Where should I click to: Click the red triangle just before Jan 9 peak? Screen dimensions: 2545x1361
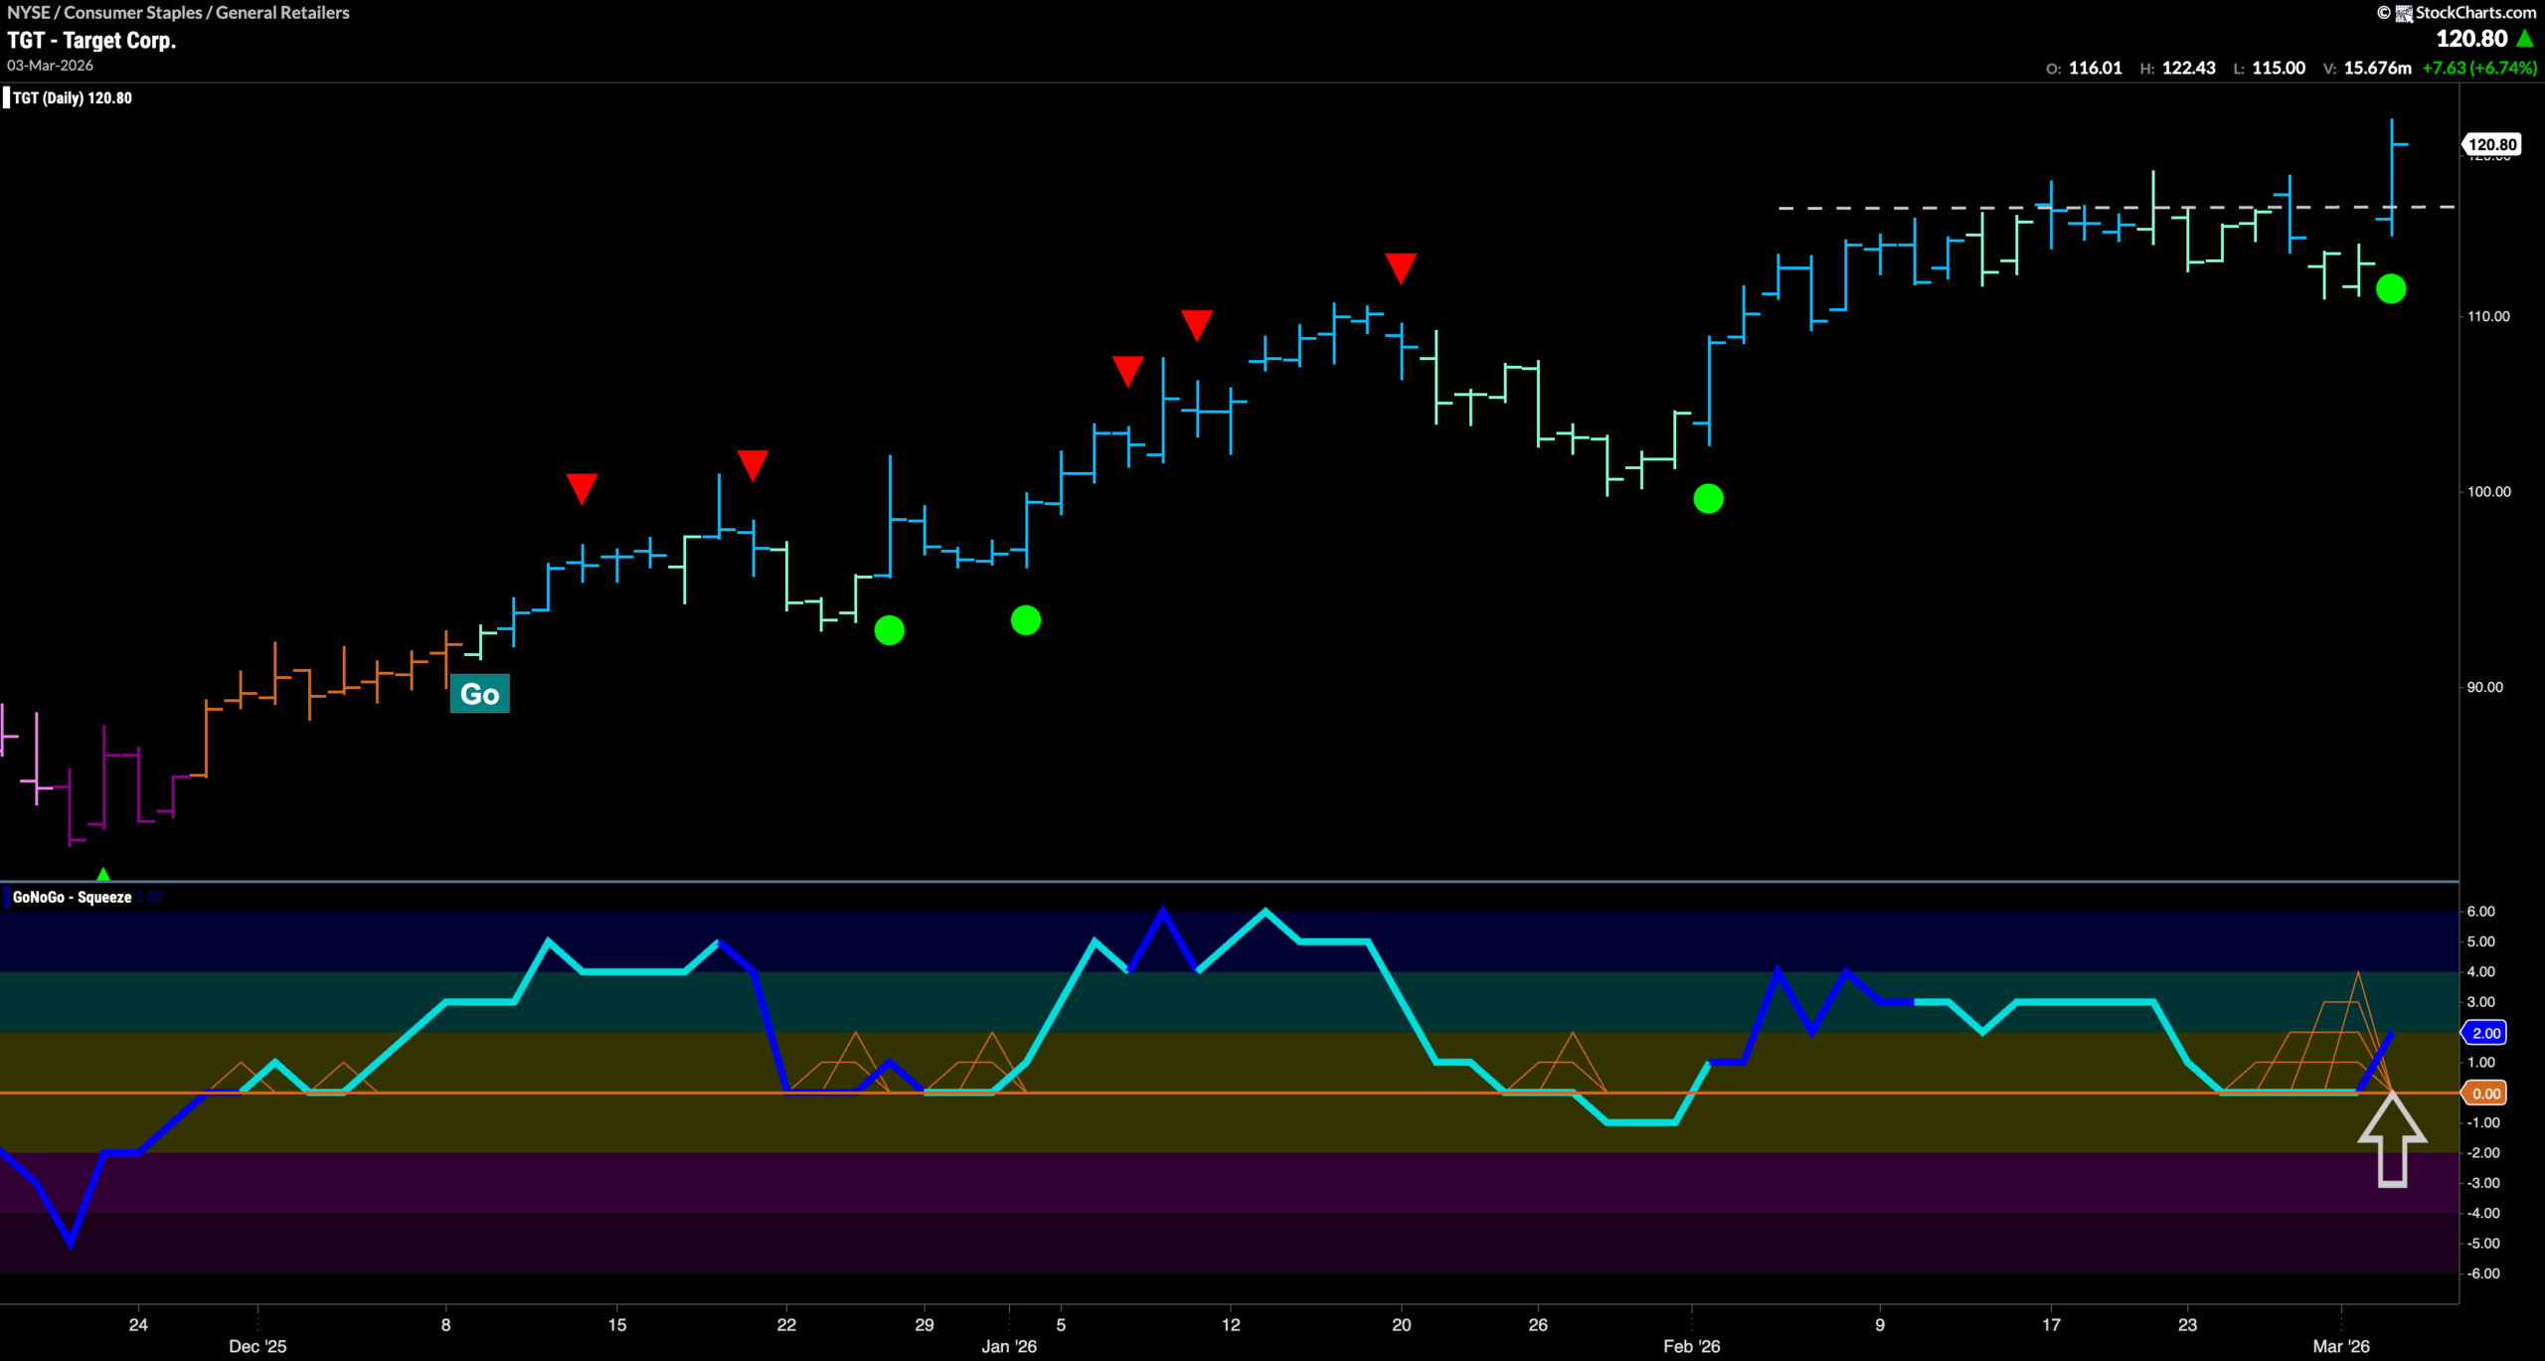(x=1196, y=325)
